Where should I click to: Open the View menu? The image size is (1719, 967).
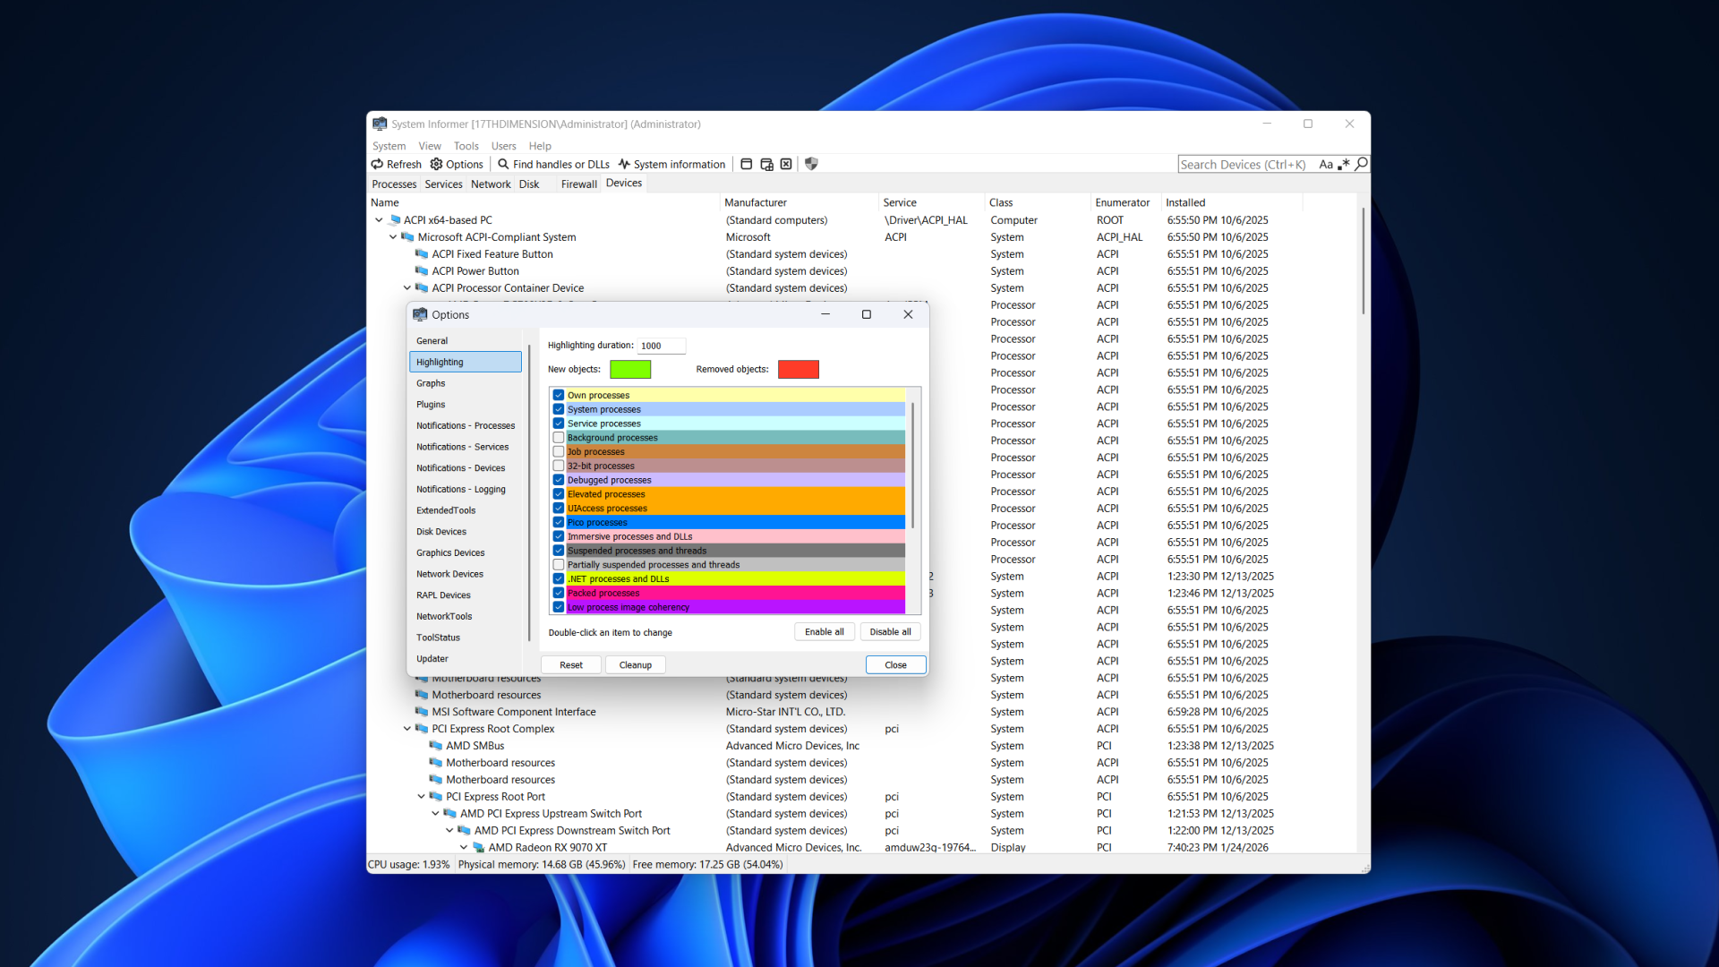430,146
